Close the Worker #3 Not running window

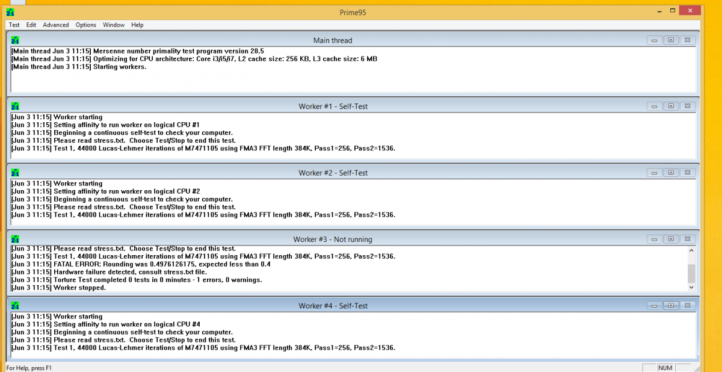tap(688, 239)
